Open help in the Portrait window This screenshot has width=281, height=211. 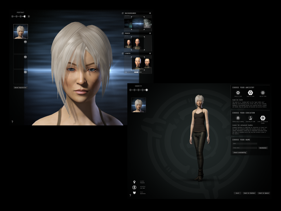pos(12,122)
